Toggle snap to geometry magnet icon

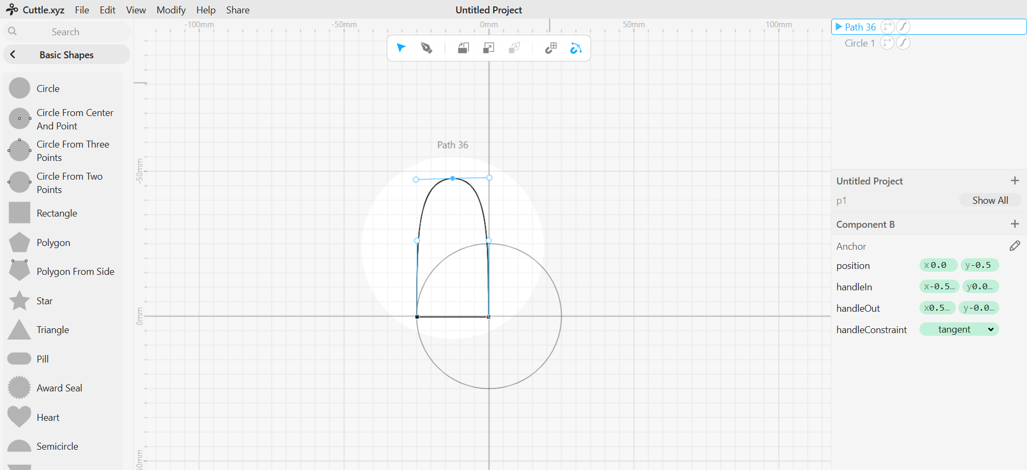click(576, 48)
